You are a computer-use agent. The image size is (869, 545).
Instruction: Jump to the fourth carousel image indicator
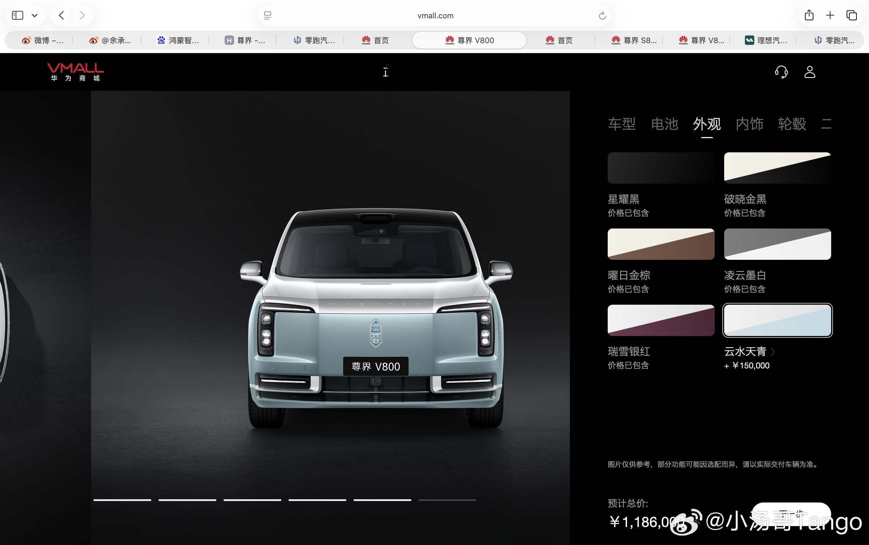point(317,500)
